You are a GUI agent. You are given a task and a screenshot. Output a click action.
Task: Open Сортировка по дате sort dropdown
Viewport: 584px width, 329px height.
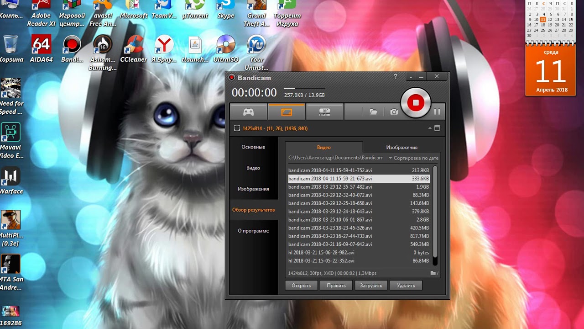(x=413, y=158)
